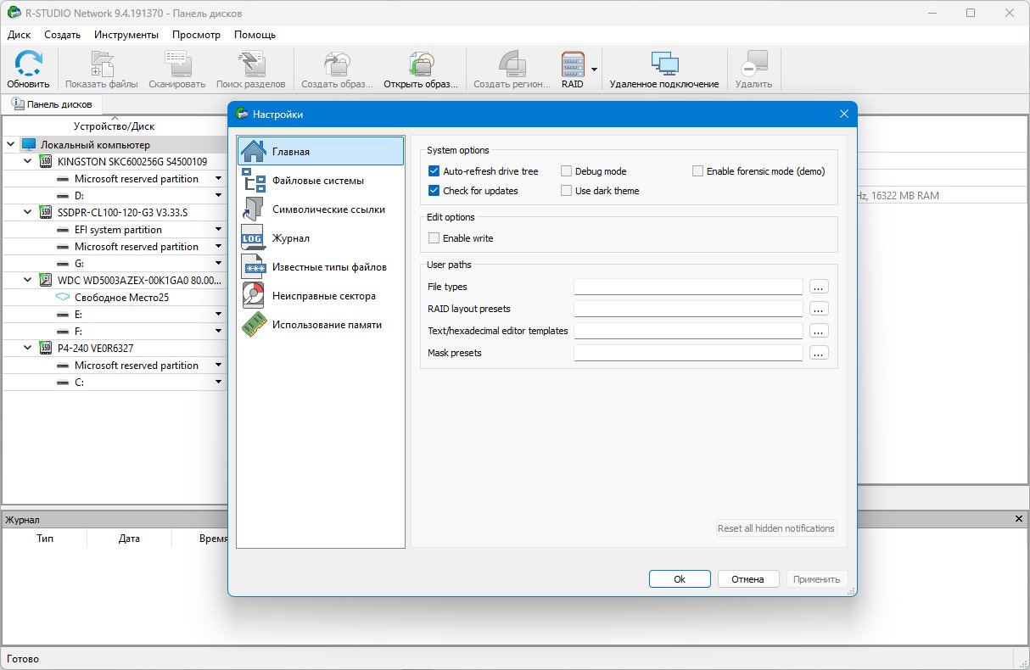
Task: Open the dropdown arrow beside C:
Action: tap(218, 382)
